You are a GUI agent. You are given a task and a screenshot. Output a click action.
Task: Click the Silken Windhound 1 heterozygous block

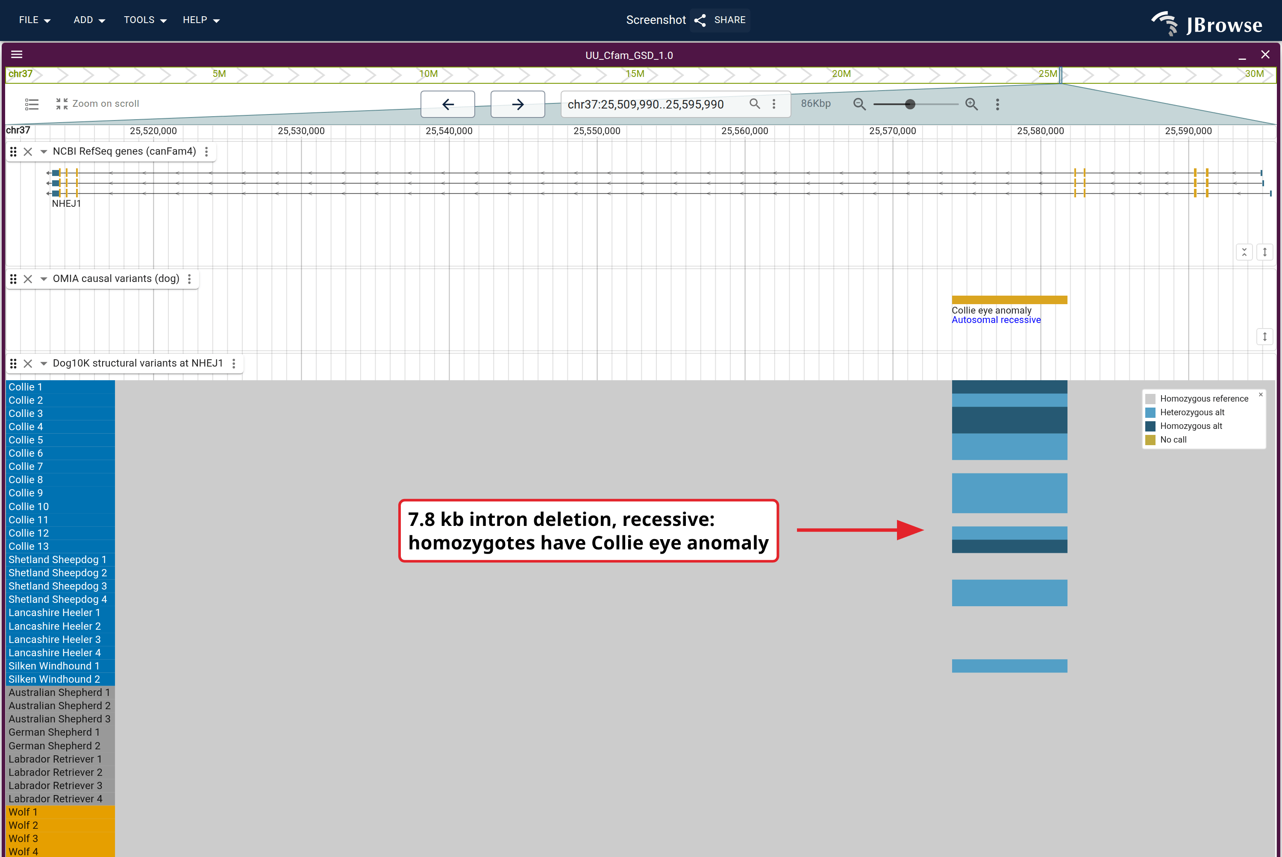tap(1009, 666)
